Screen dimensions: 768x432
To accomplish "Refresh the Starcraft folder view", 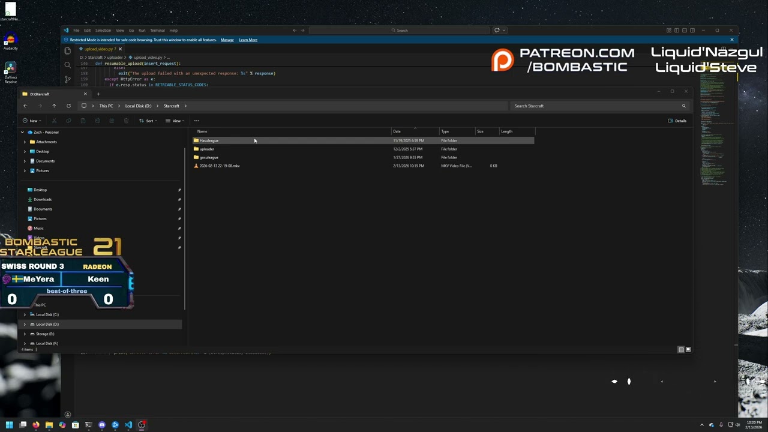I will click(x=68, y=106).
